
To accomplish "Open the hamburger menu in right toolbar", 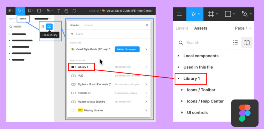I will pos(179,14).
